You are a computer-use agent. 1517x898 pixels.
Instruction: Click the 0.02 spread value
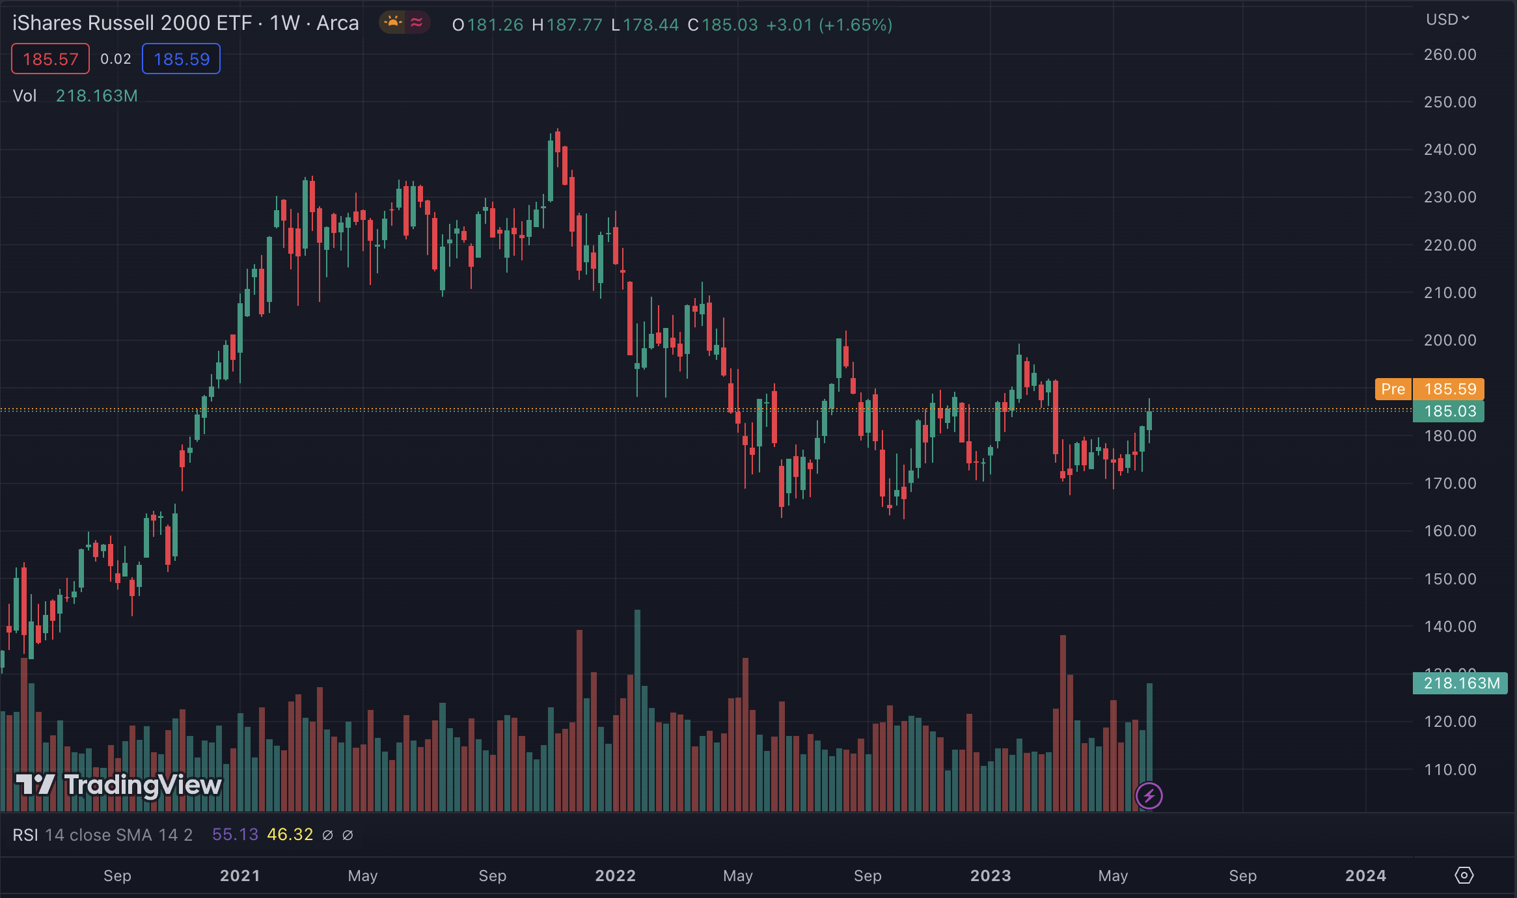tap(116, 59)
